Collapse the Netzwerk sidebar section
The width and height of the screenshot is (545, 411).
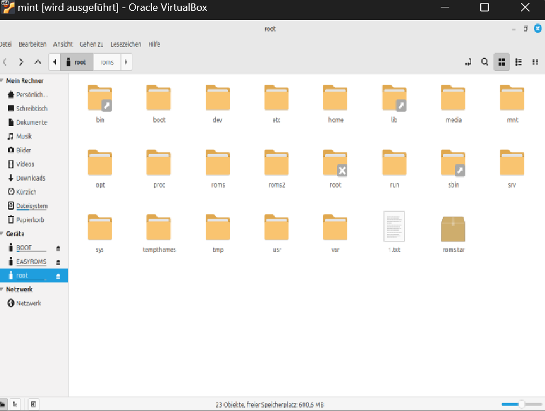pyautogui.click(x=2, y=289)
